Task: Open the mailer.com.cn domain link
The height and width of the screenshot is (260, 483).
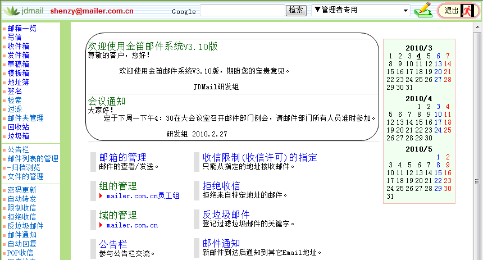Action: pyautogui.click(x=132, y=225)
